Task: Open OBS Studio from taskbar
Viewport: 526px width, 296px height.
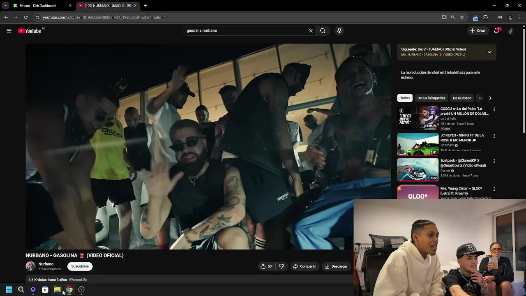Action: click(81, 289)
